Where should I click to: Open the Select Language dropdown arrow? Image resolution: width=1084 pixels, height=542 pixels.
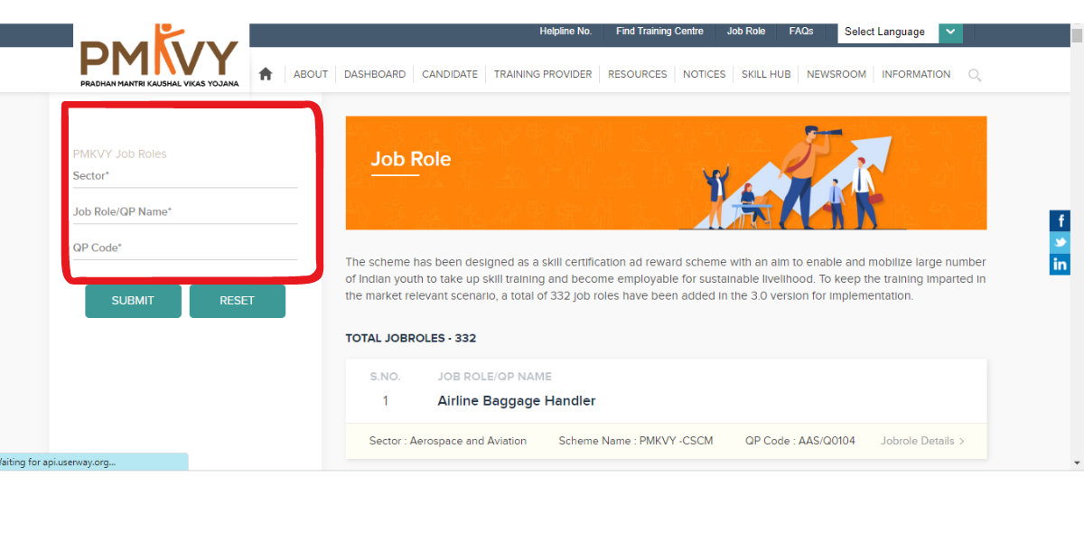[950, 32]
